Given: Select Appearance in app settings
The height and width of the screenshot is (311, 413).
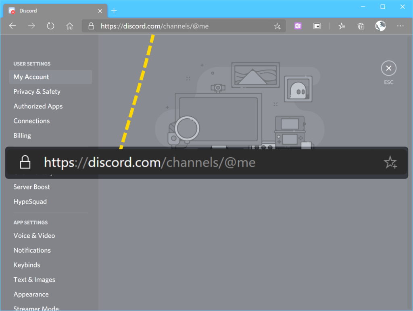Looking at the screenshot, I should [31, 295].
